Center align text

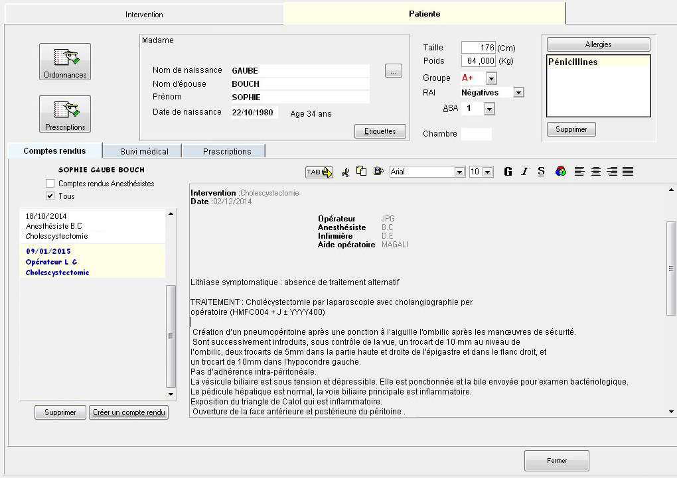tap(596, 172)
